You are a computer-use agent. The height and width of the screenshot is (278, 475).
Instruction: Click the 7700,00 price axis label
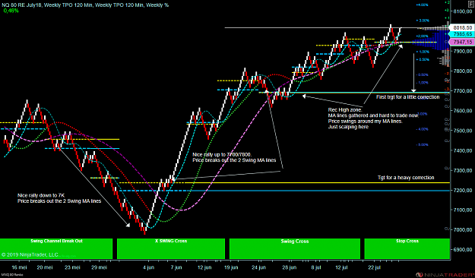tap(463, 91)
